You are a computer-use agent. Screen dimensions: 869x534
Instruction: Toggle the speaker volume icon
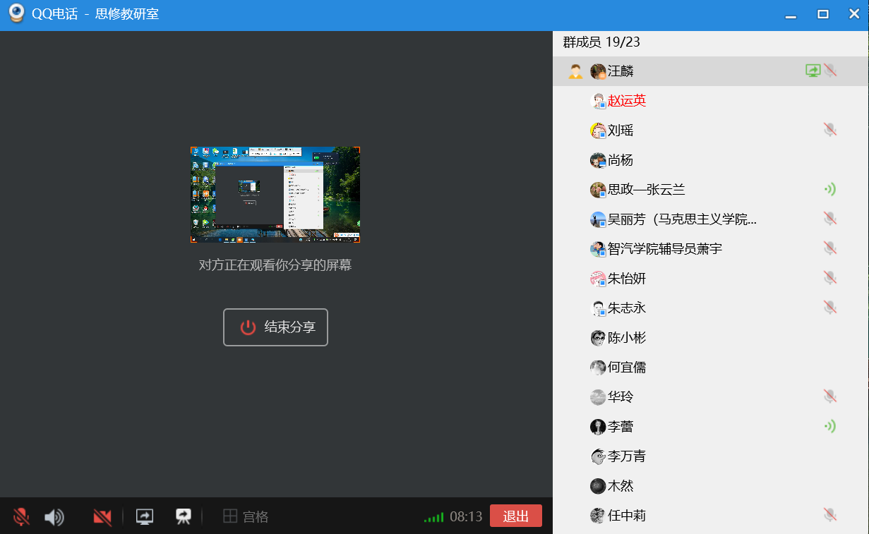coord(54,517)
